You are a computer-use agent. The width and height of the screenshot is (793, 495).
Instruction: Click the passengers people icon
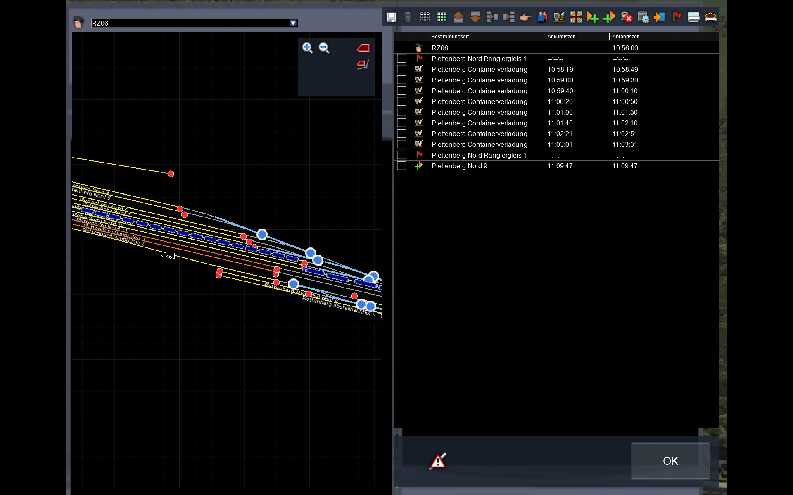(542, 17)
